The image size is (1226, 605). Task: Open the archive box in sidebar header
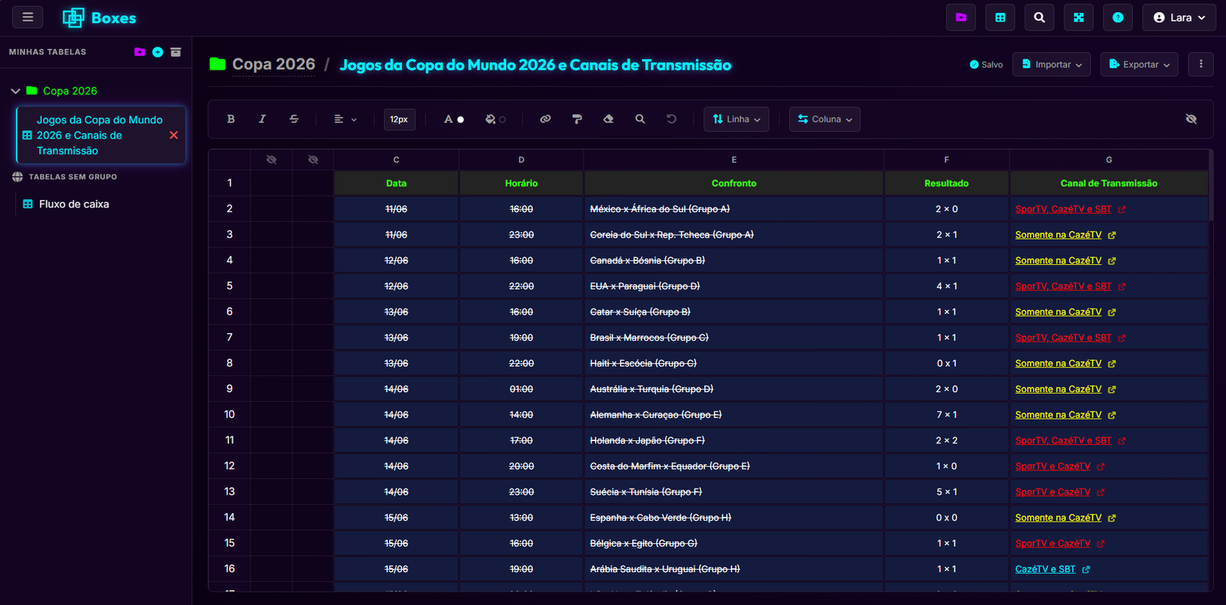point(175,52)
